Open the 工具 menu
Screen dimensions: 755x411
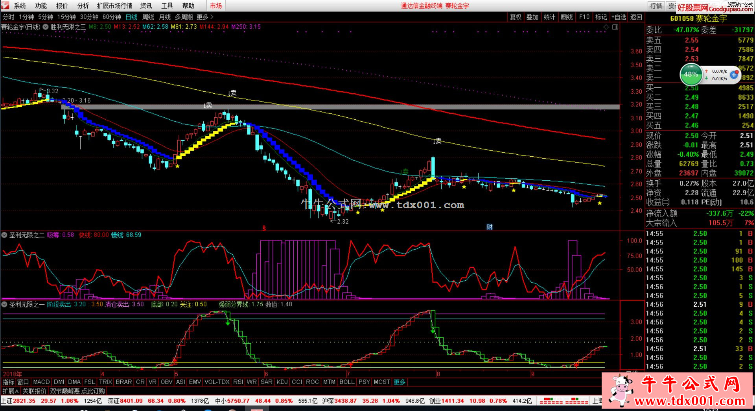tap(167, 6)
